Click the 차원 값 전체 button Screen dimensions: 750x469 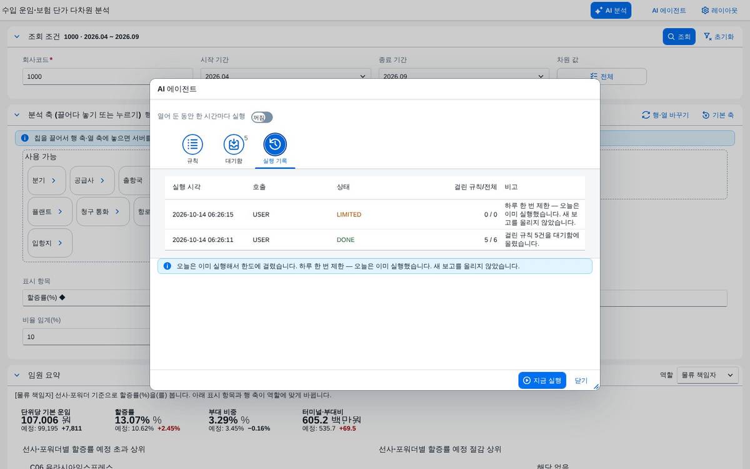click(601, 76)
